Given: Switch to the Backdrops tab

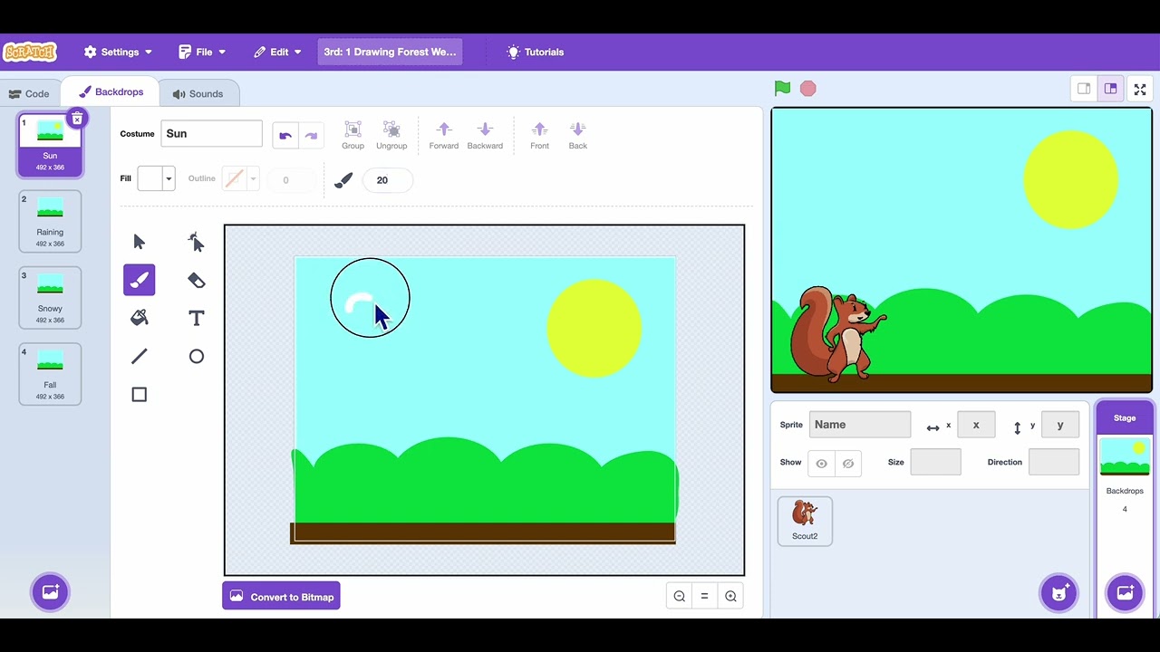Looking at the screenshot, I should 111,92.
